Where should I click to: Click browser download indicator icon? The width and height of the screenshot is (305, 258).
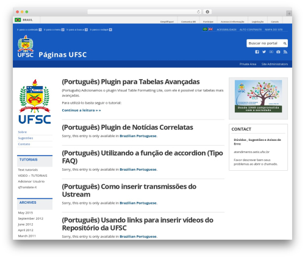coord(207,12)
